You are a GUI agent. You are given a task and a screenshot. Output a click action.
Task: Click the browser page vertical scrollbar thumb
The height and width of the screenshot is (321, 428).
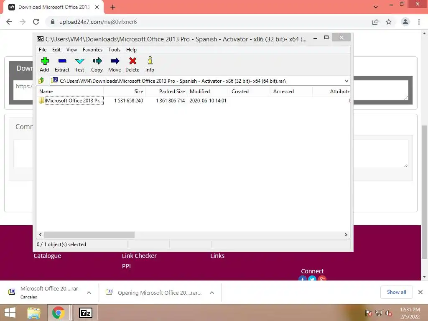tap(424, 192)
